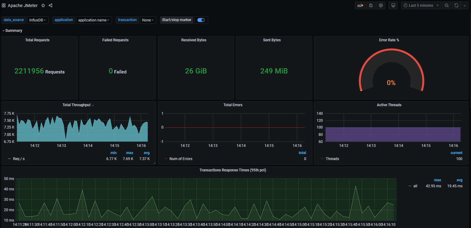
Task: Open the transaction None dropdown
Action: (148, 20)
